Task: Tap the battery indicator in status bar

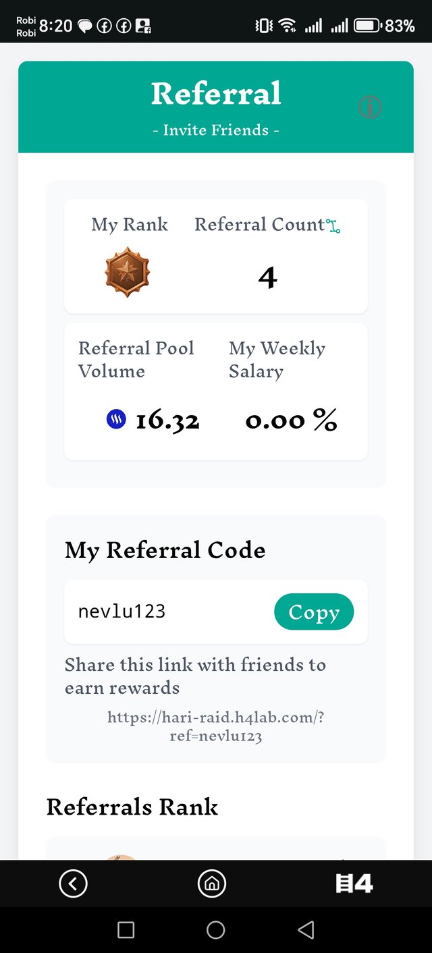Action: pyautogui.click(x=369, y=26)
